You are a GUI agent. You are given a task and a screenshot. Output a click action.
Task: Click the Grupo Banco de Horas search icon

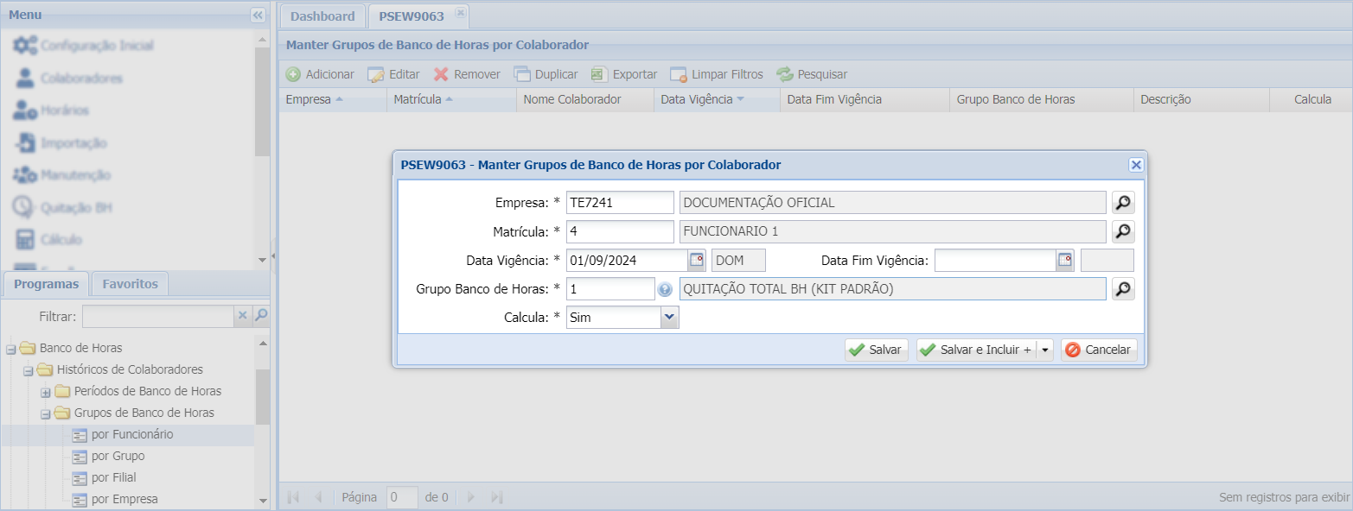pyautogui.click(x=1122, y=289)
